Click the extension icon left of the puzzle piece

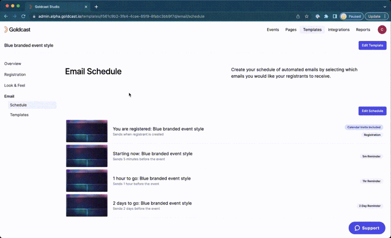(x=317, y=16)
